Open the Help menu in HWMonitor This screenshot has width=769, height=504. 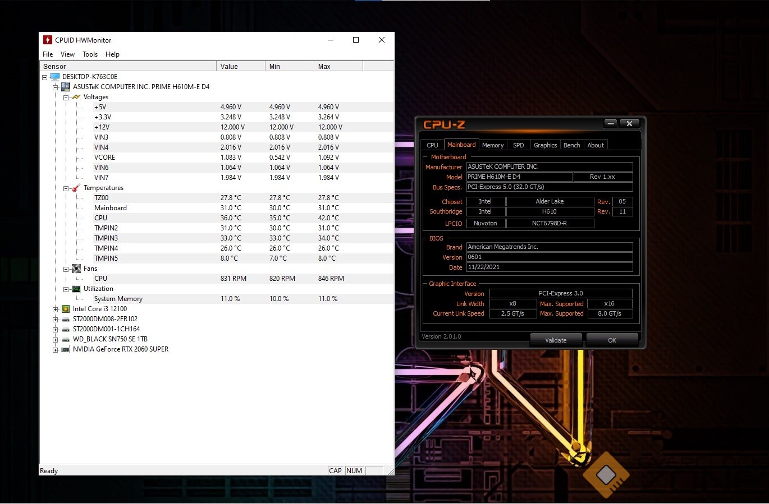[112, 54]
